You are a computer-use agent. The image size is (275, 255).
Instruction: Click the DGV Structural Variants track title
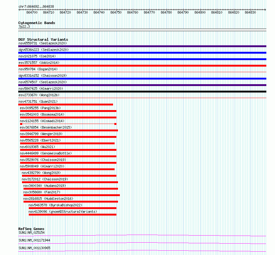[43, 39]
